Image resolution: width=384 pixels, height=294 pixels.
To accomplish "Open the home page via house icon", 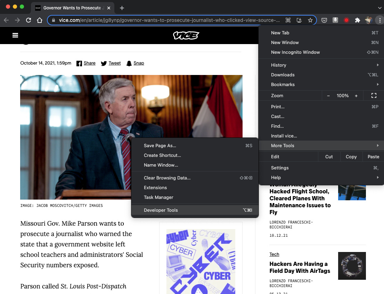I will pyautogui.click(x=39, y=20).
